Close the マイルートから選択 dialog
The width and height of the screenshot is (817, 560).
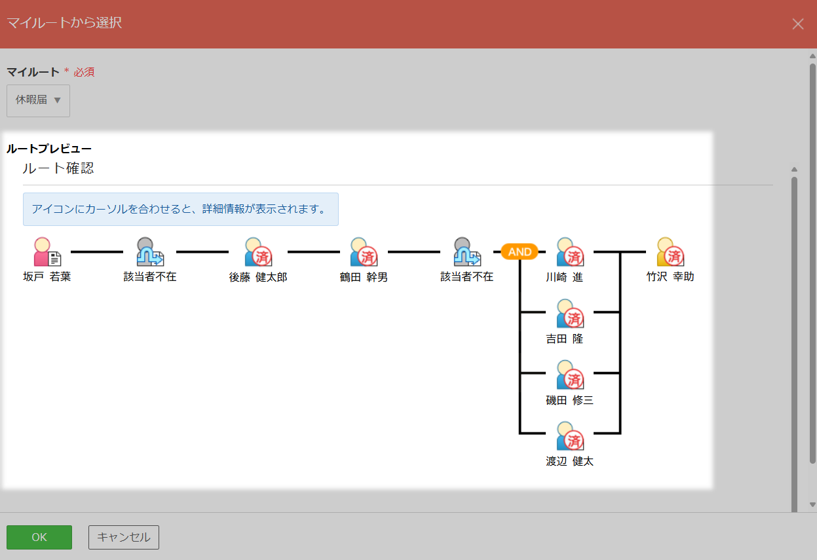coord(797,24)
